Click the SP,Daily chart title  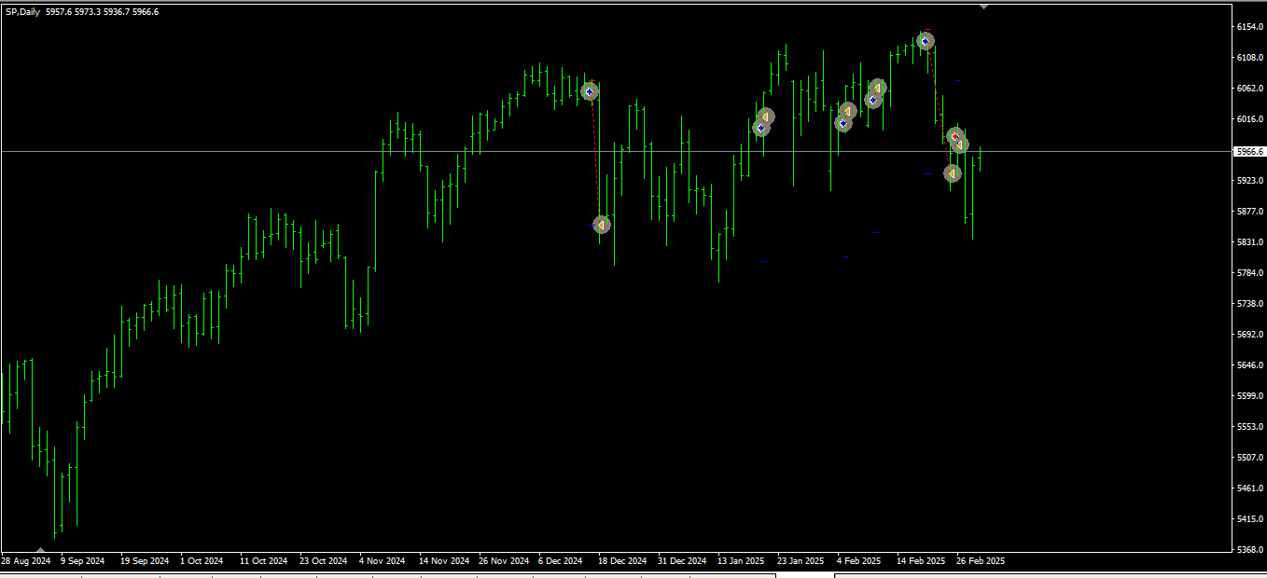[x=23, y=11]
